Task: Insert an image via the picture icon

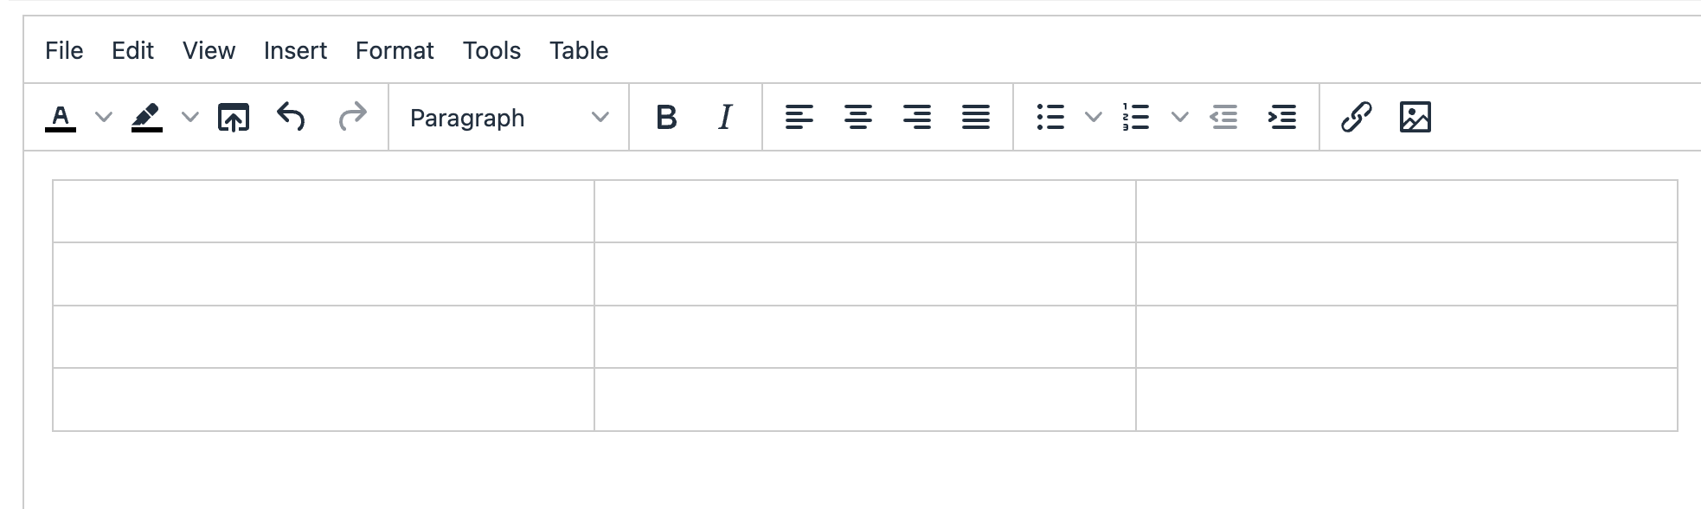Action: click(1415, 117)
